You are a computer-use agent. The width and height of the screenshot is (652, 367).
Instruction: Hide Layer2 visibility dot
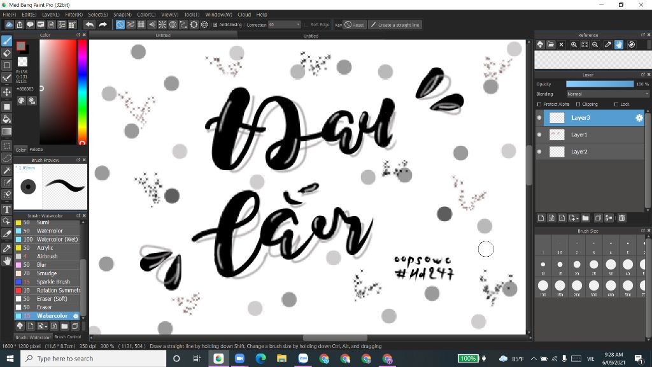tap(539, 152)
